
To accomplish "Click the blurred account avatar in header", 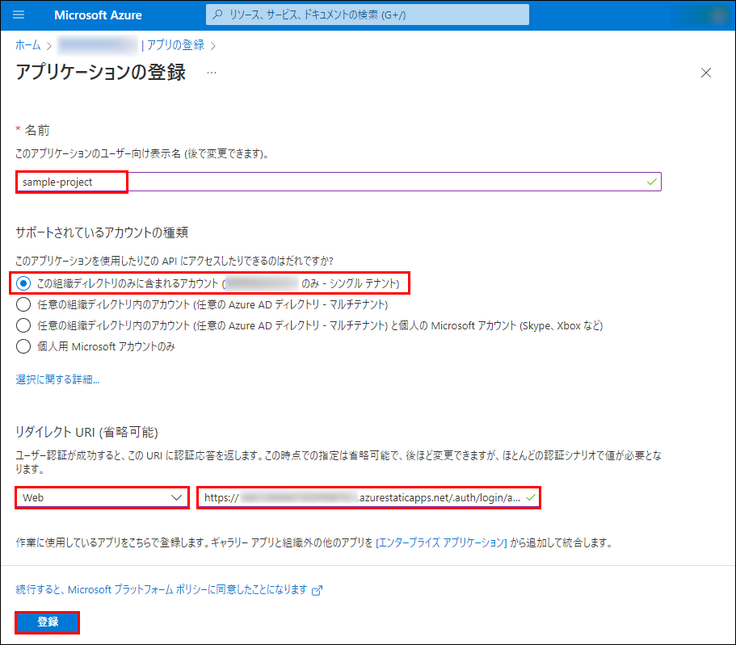I will 718,15.
